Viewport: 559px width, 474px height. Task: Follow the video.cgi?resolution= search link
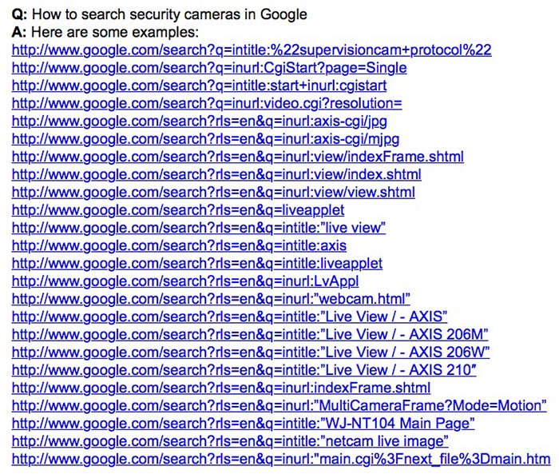(207, 104)
